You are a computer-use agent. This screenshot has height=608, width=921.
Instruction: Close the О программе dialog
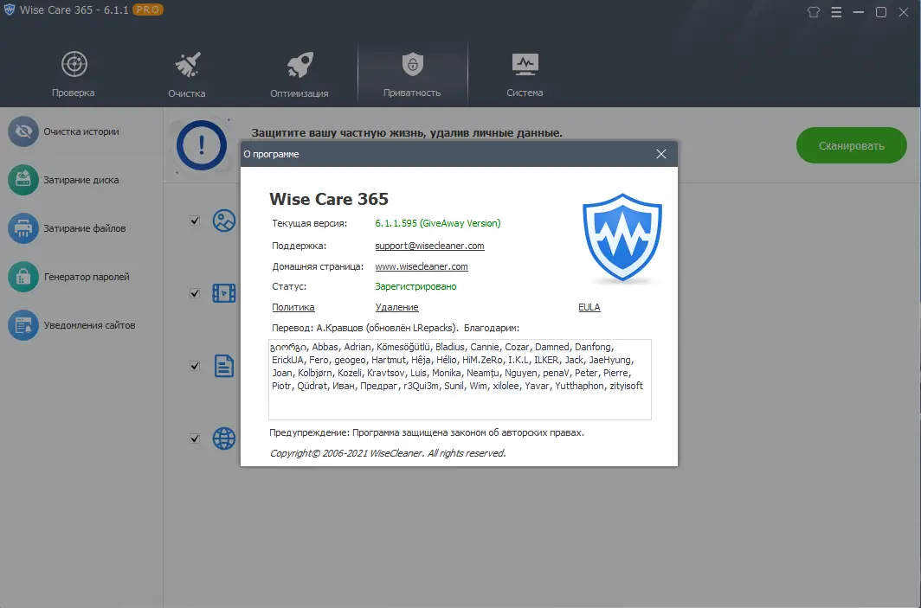point(661,154)
